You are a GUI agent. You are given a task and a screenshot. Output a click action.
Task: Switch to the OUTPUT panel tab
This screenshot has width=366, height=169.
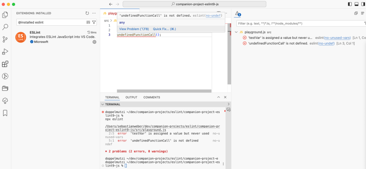(131, 97)
